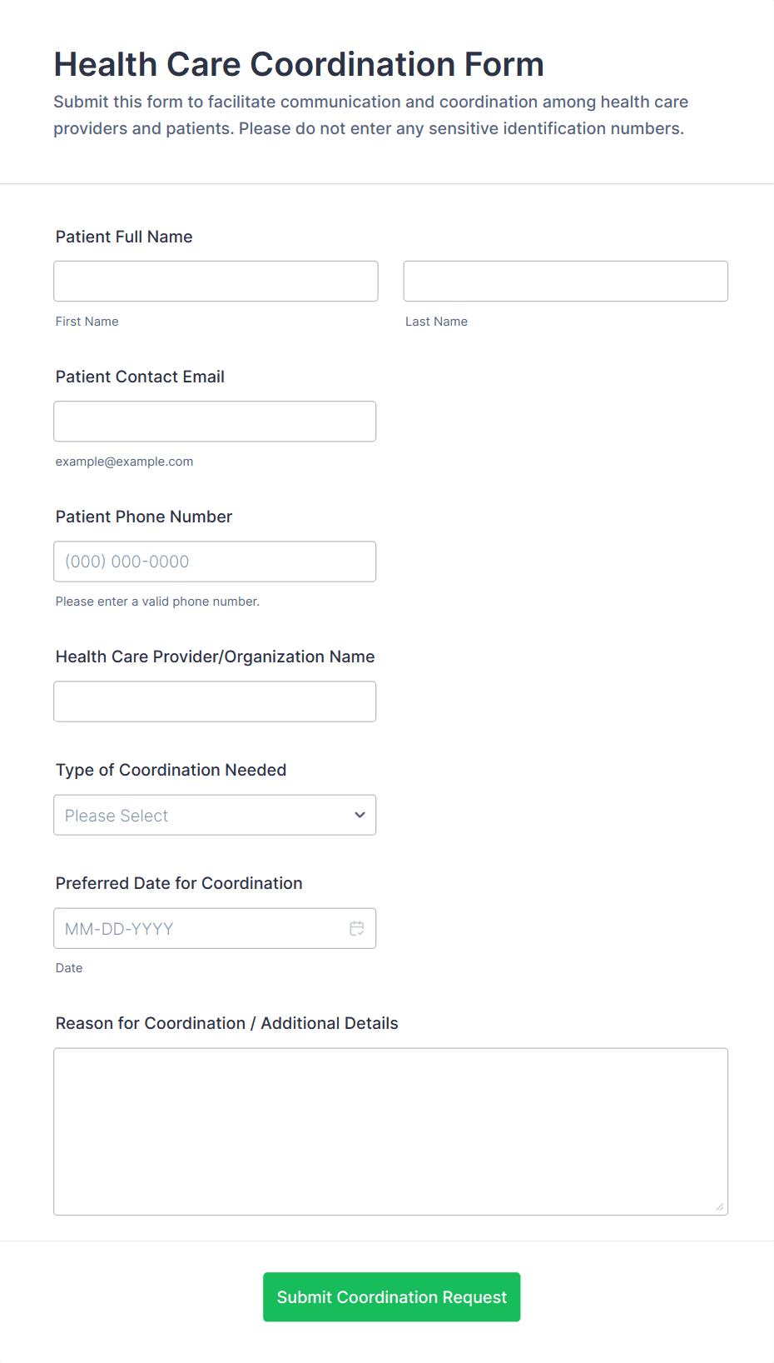This screenshot has width=774, height=1363.
Task: Click the dropdown chevron arrow icon
Action: 360,815
